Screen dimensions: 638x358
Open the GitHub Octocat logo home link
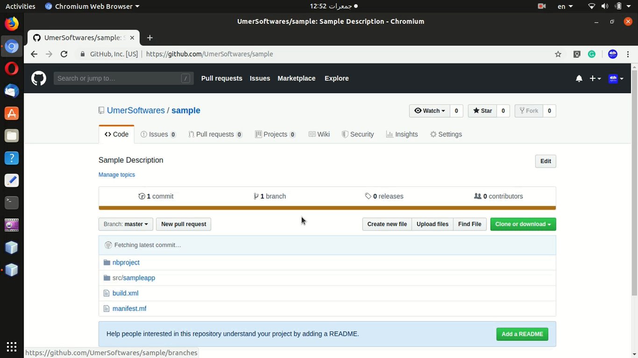tap(39, 78)
